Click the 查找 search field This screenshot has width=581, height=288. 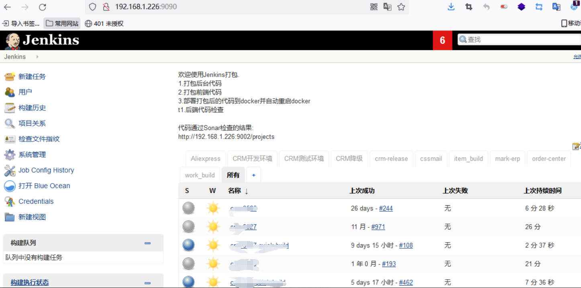click(x=520, y=39)
